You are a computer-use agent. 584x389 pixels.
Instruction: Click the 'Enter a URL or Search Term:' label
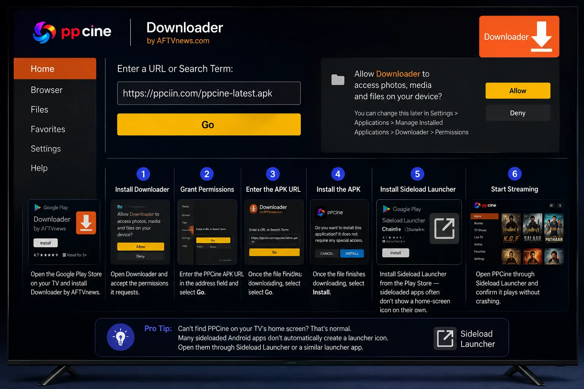coord(175,69)
